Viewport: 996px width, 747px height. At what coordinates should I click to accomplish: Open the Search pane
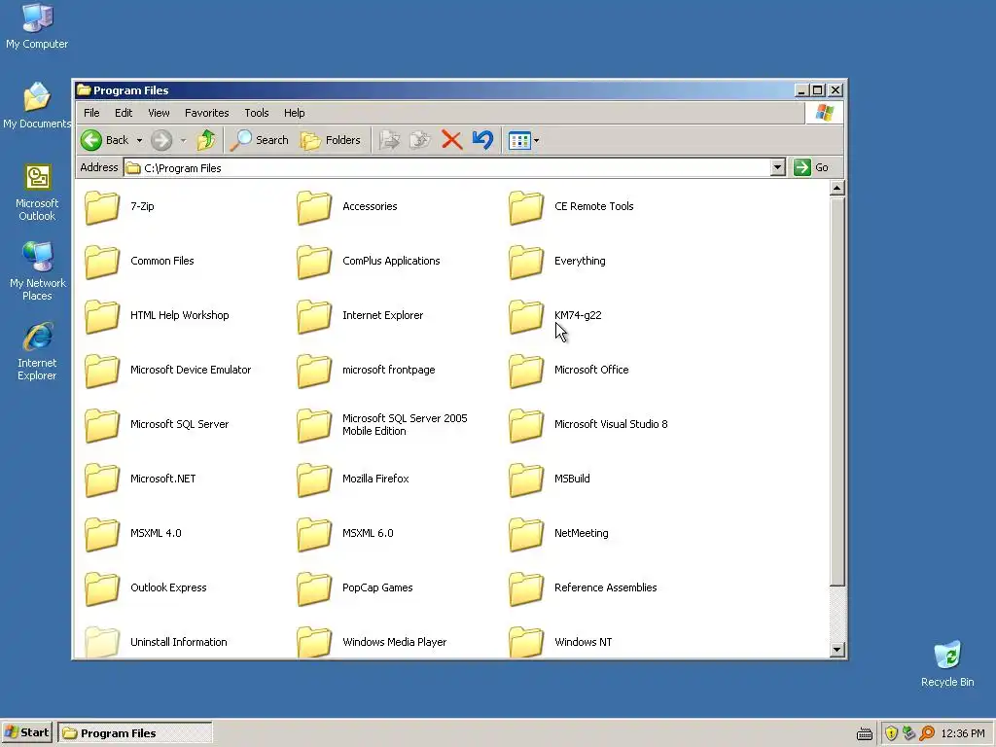point(259,140)
